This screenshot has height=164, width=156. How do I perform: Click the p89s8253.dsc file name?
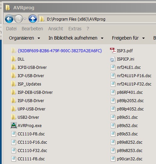130,151
